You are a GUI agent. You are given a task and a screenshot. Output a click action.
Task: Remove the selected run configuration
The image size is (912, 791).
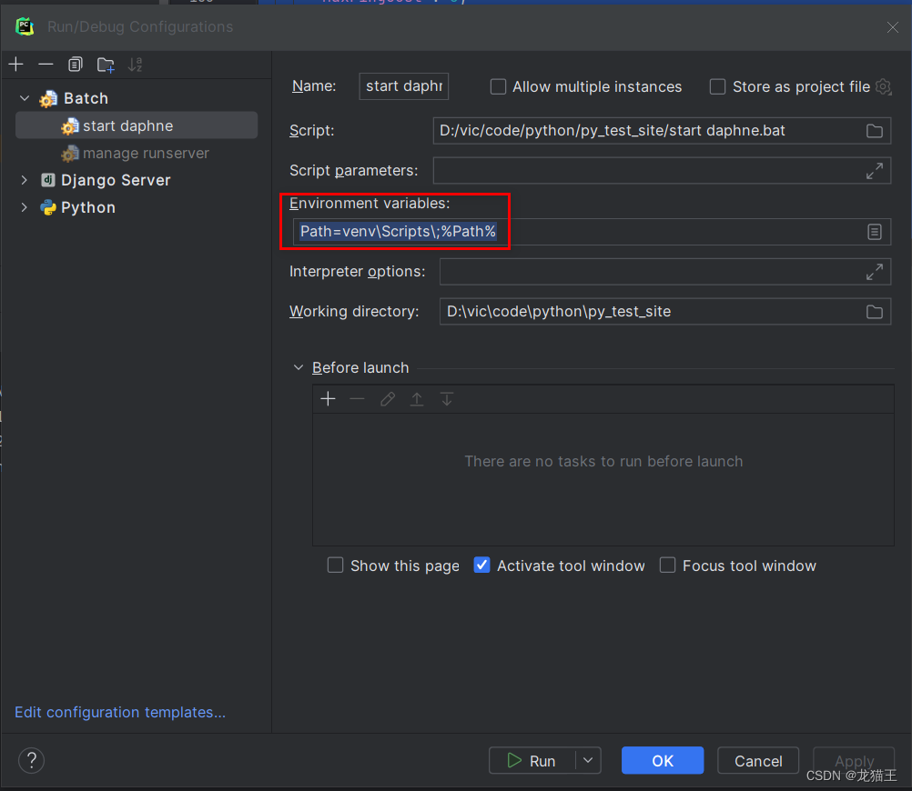tap(45, 65)
